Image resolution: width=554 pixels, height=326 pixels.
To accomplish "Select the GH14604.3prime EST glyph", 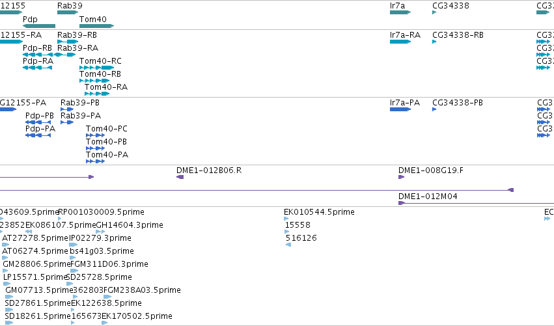I will click(100, 232).
